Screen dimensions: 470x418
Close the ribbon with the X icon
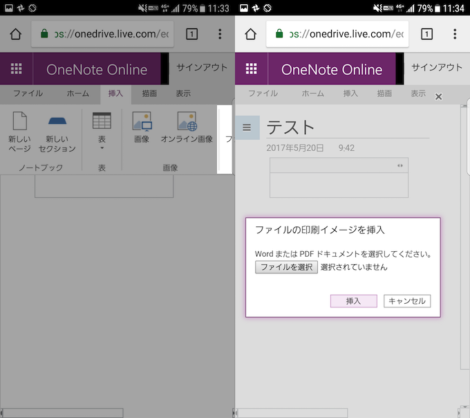pos(438,97)
